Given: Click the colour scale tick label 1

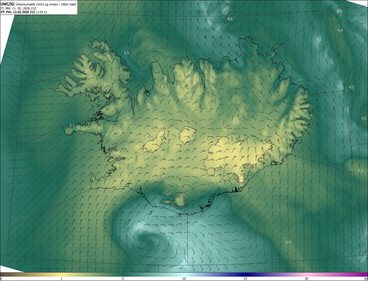Looking at the screenshot, I should 62,279.
